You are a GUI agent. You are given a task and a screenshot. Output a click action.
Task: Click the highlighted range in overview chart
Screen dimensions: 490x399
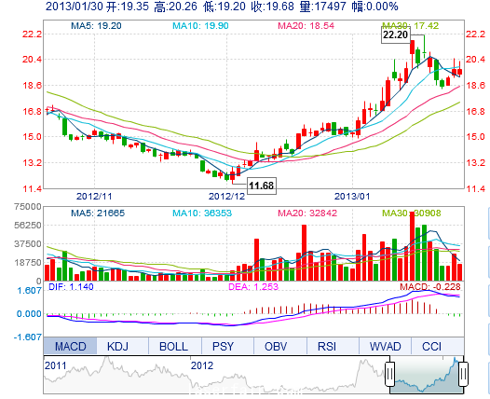coord(427,375)
